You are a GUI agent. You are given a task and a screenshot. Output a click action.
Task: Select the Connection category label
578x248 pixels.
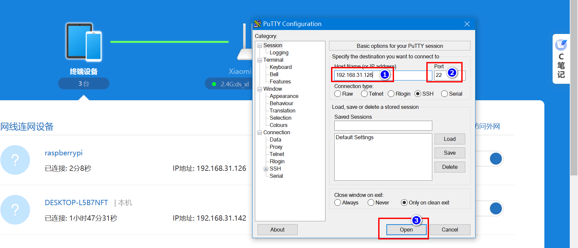[x=277, y=132]
